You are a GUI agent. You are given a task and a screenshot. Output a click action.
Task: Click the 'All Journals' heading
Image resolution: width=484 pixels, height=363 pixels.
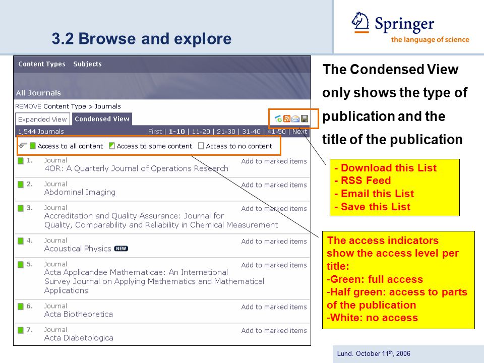38,93
